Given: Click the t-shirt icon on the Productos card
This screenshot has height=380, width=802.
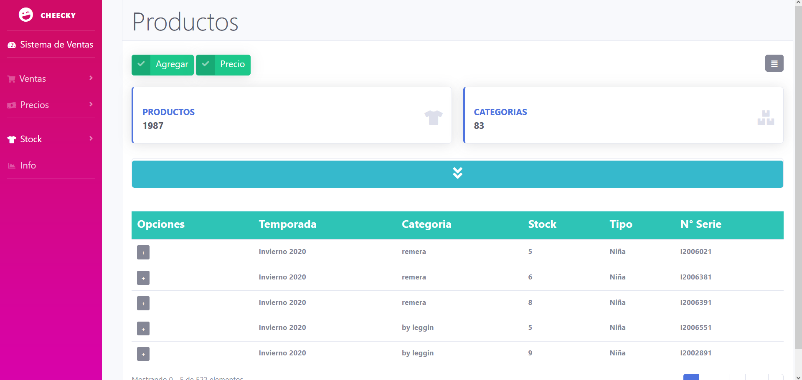Looking at the screenshot, I should [434, 117].
